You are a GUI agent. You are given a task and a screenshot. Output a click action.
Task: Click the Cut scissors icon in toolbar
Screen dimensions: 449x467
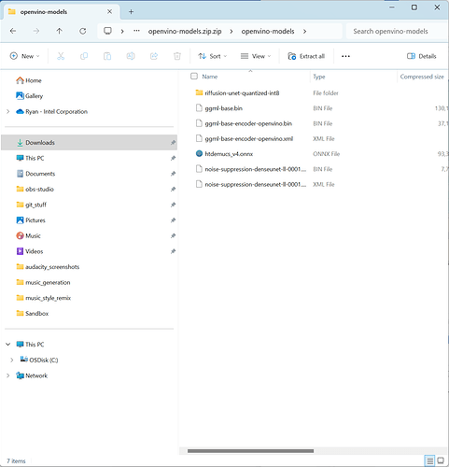61,56
